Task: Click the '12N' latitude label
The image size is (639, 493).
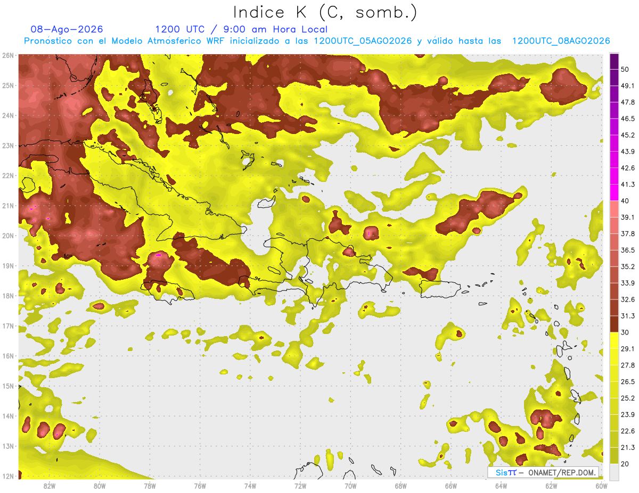Action: coord(8,476)
